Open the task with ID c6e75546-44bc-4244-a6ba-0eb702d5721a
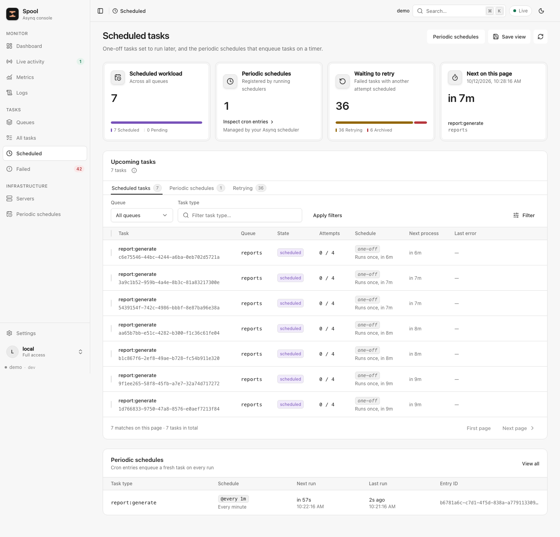Image resolution: width=560 pixels, height=537 pixels. tap(169, 257)
